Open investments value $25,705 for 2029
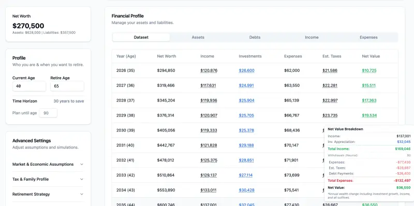414x206 pixels. (246, 115)
